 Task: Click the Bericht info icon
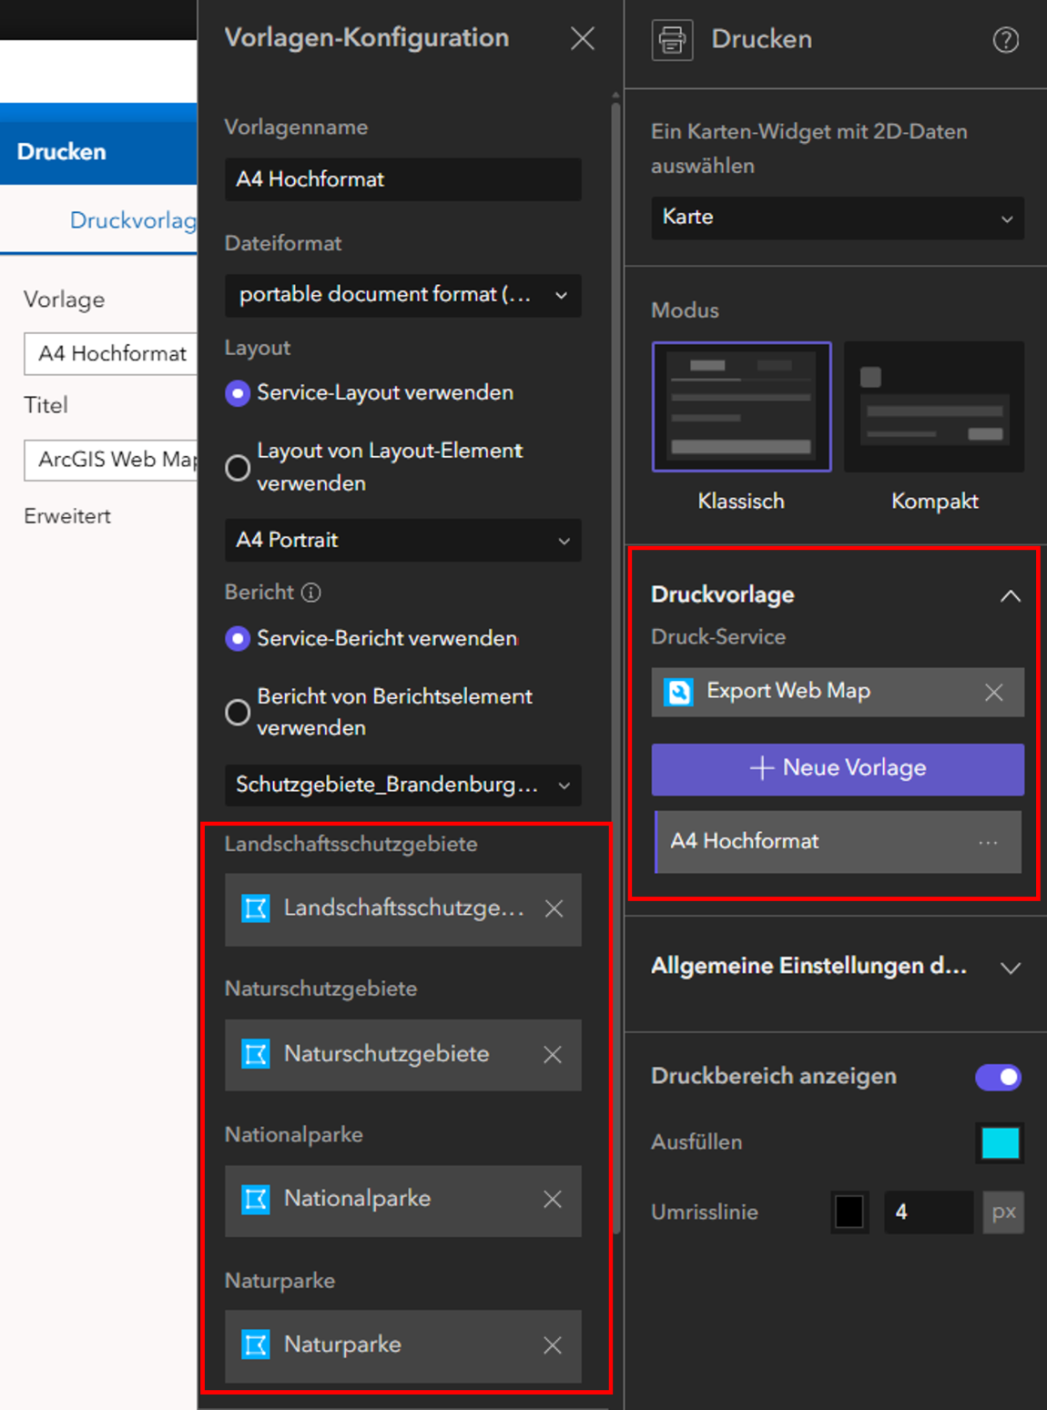coord(311,593)
